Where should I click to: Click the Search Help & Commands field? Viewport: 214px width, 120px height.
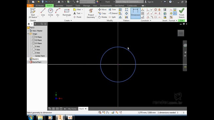pyautogui.click(x=129, y=2)
